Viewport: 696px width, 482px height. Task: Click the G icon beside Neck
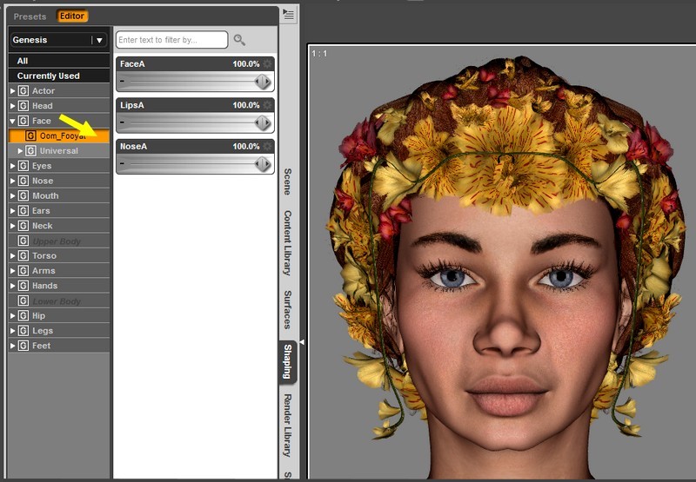(x=23, y=226)
